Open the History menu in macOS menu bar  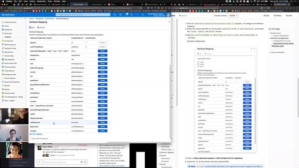point(32,1)
